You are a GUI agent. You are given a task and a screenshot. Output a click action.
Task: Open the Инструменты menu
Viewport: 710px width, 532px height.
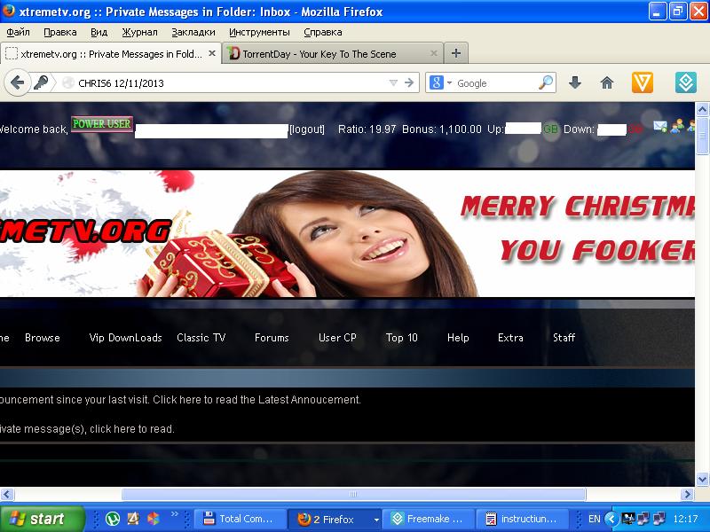[x=259, y=32]
